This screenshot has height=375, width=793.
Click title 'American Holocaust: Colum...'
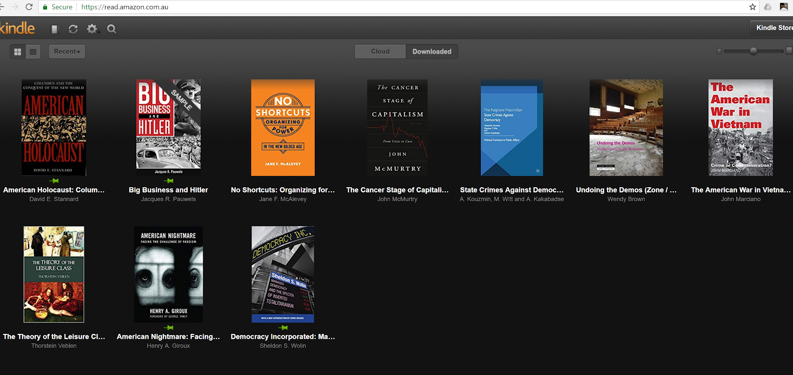click(x=54, y=190)
